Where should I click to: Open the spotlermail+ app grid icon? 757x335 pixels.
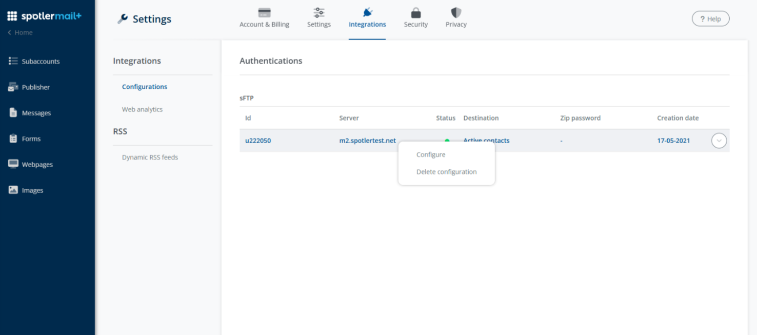point(12,16)
